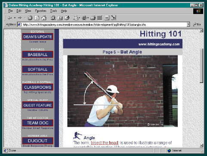Open the SOFTBALL features button
The height and width of the screenshot is (156, 207).
(37, 69)
